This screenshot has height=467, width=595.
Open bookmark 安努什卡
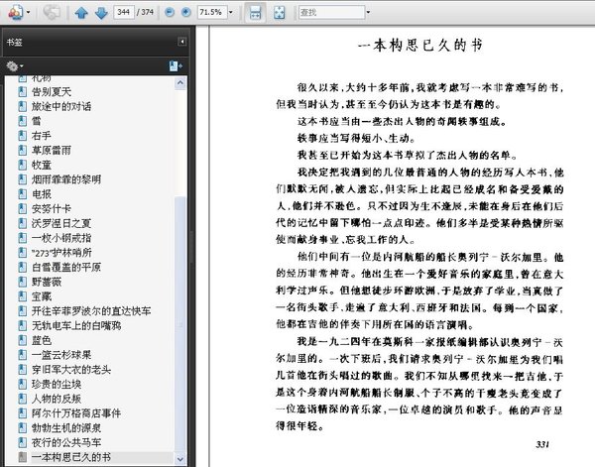coord(52,208)
